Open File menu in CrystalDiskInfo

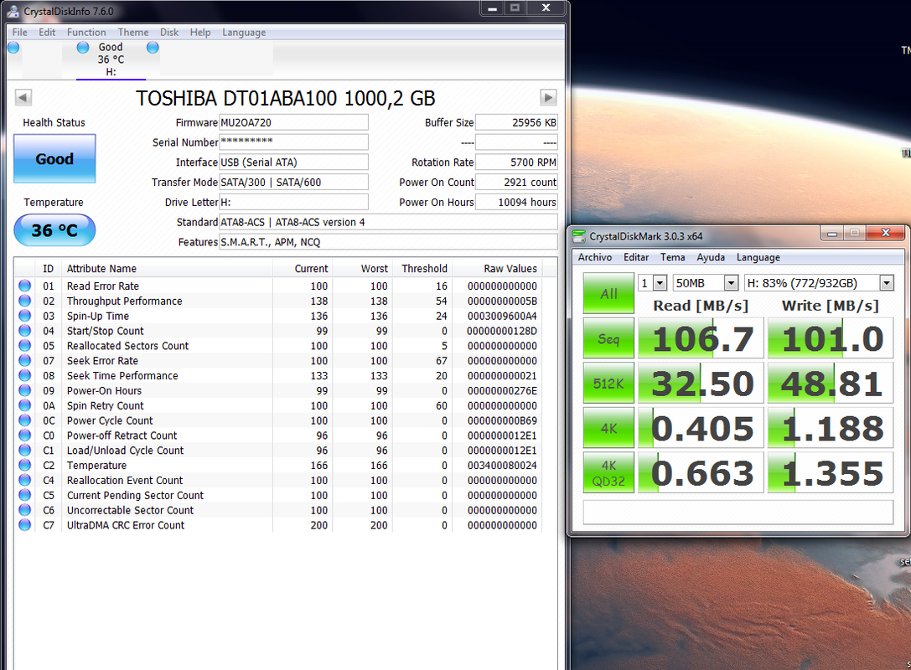coord(20,33)
